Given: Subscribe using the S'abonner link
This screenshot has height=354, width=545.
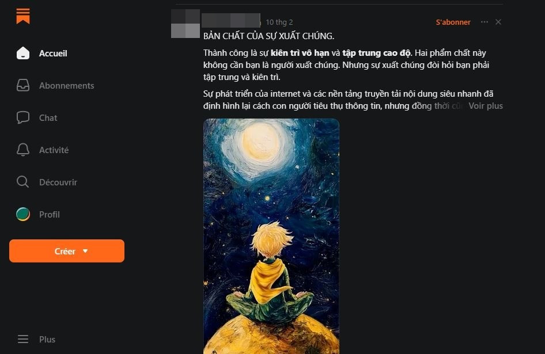Looking at the screenshot, I should [453, 22].
